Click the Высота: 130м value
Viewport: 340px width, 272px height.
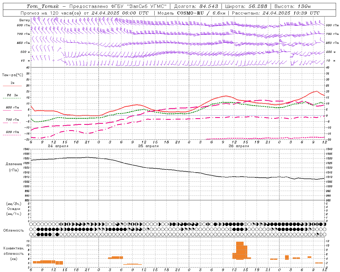[x=292, y=6]
